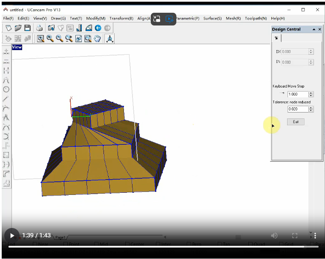This screenshot has width=325, height=259.
Task: Click the New file icon
Action: (x=9, y=28)
